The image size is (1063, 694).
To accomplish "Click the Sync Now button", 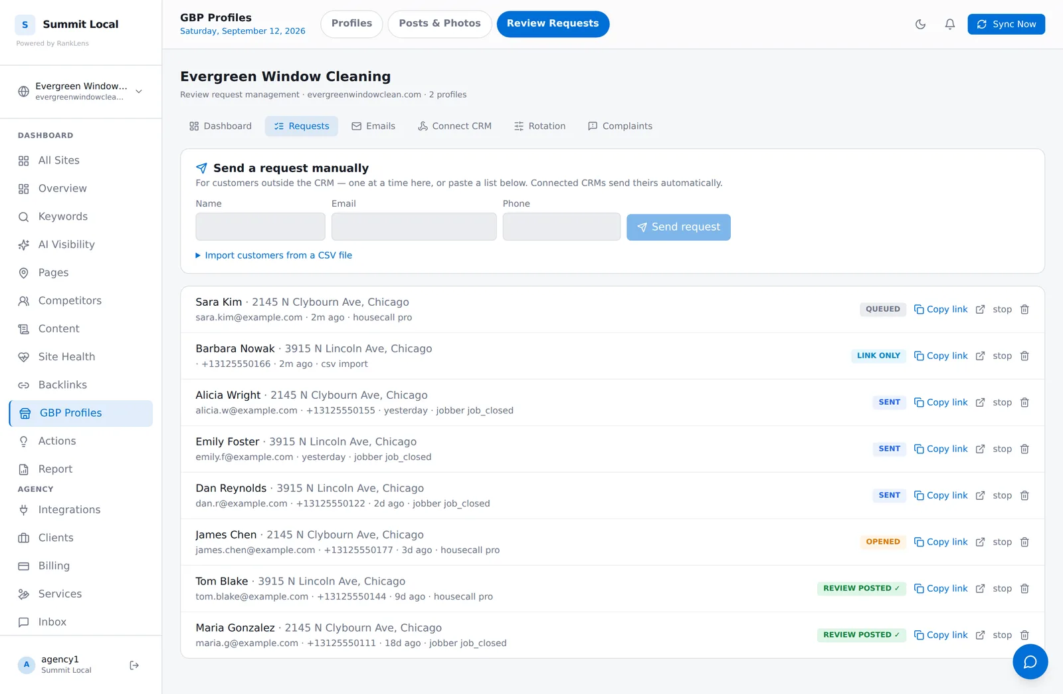I will [x=1006, y=25].
